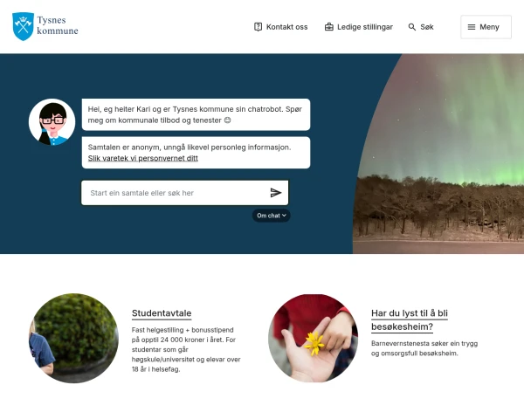
Task: Focus the 'Start ein samtale' chat input
Action: click(185, 193)
